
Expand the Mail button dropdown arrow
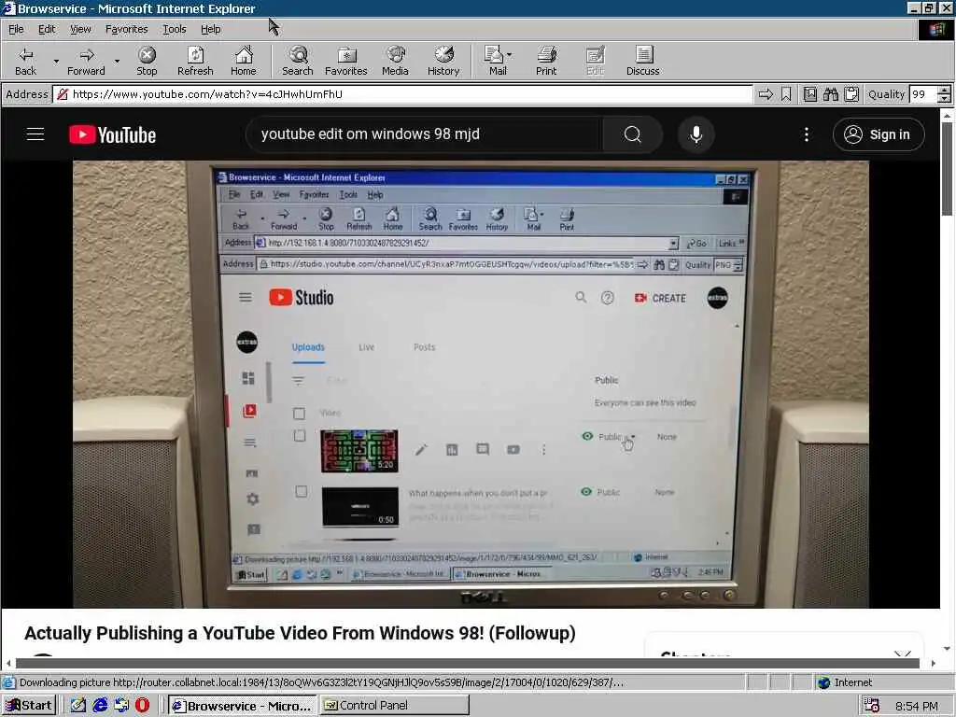point(510,55)
